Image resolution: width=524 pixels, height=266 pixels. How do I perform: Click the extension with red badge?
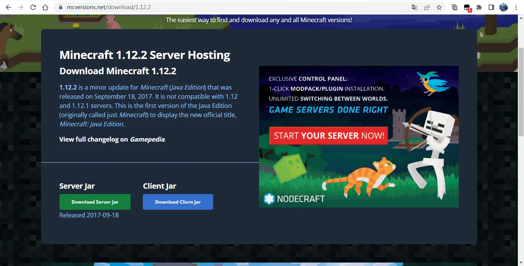467,7
